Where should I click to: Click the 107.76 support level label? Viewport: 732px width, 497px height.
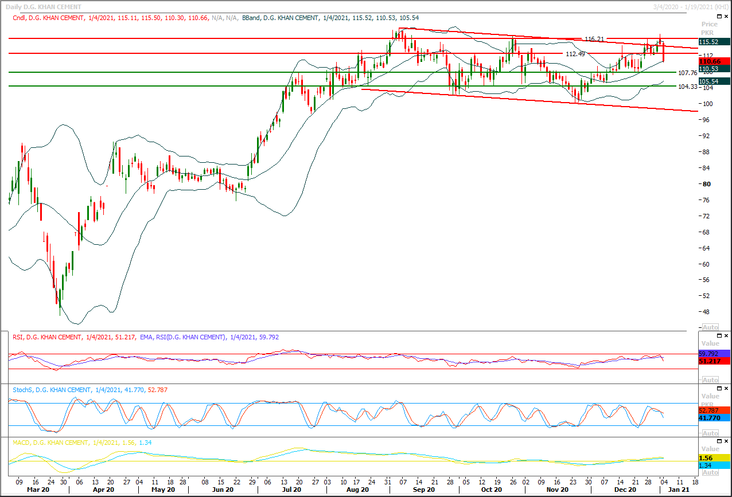point(687,73)
